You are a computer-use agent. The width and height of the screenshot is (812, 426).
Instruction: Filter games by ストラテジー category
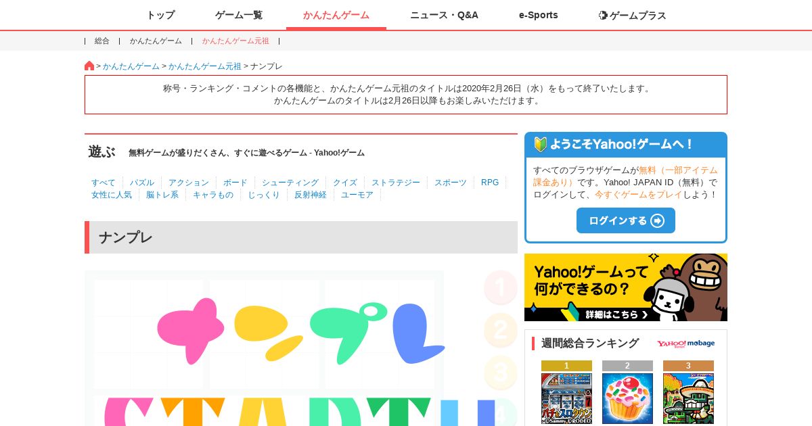[x=396, y=183]
